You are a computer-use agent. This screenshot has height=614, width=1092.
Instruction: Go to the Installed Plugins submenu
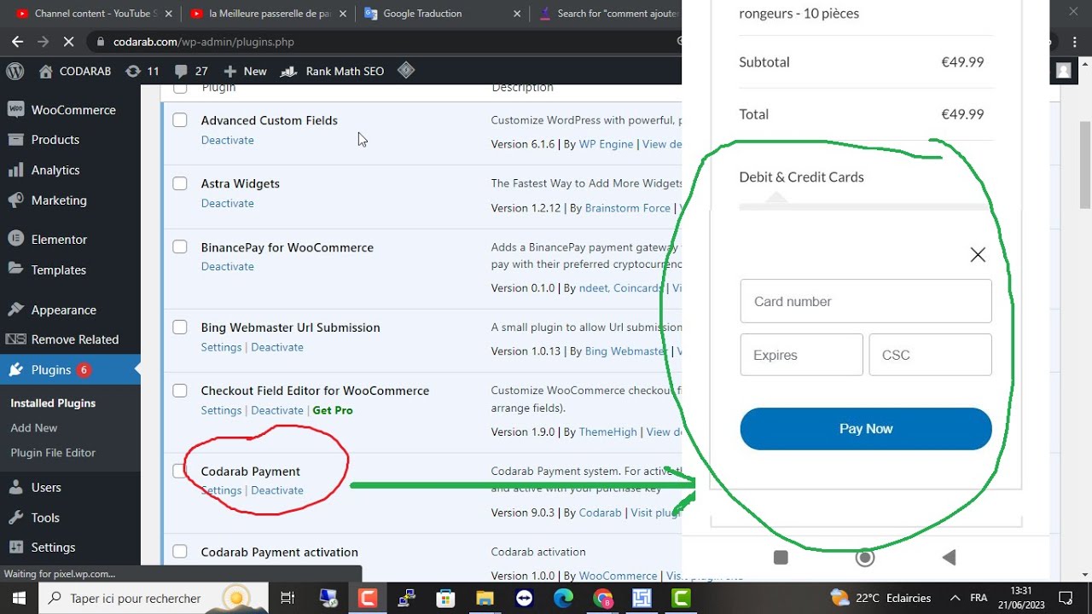click(53, 403)
